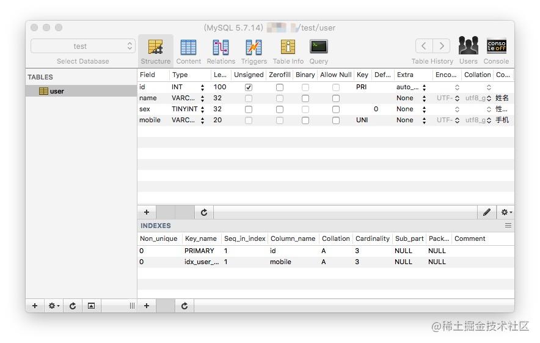Go forward in Table History
The image size is (540, 343).
pyautogui.click(x=442, y=46)
